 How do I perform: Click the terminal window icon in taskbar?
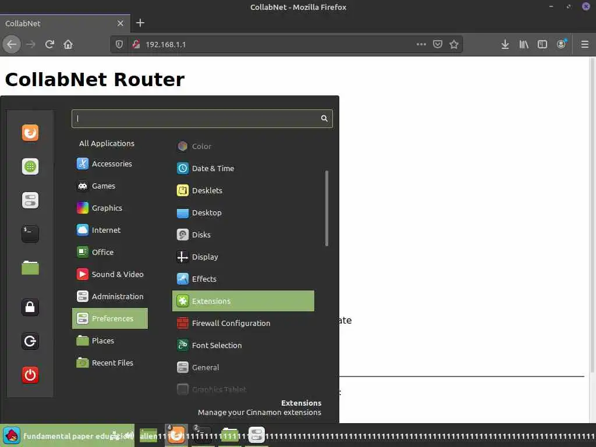tap(201, 435)
